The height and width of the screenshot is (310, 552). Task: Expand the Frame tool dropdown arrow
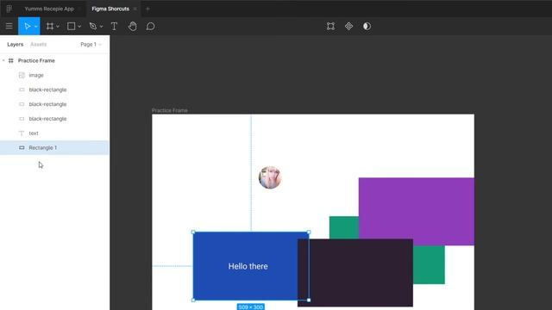click(58, 27)
